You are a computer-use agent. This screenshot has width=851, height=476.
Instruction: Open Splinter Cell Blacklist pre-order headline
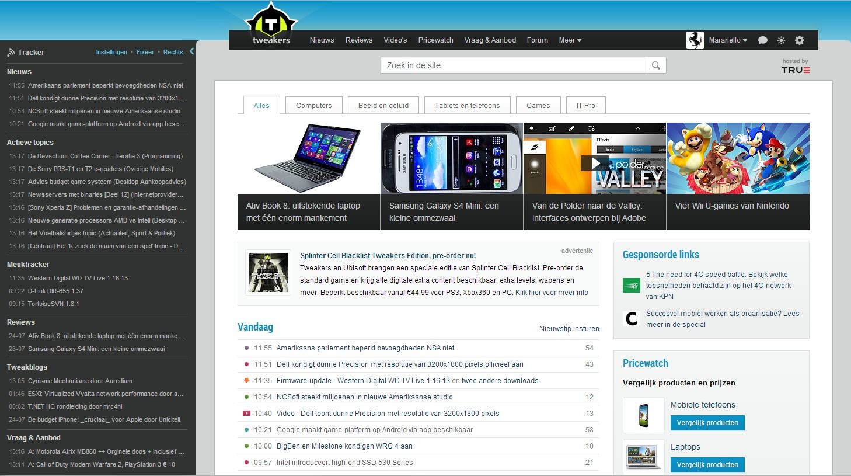(x=388, y=256)
